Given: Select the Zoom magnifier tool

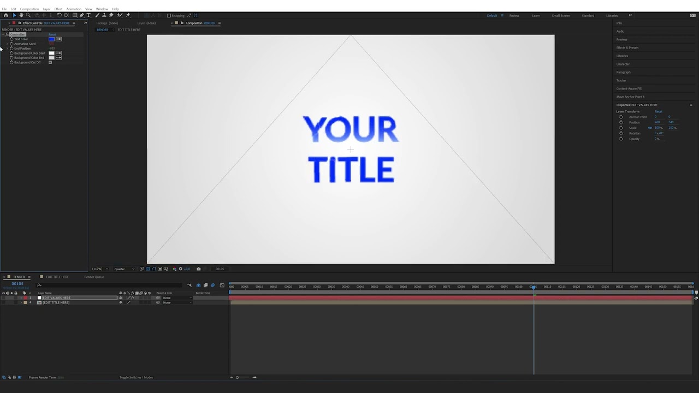Looking at the screenshot, I should (x=28, y=15).
